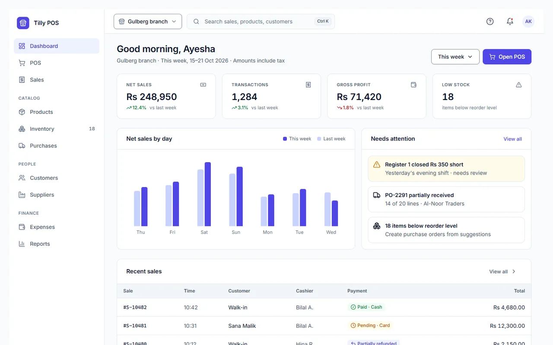Click the Net Sales banknote icon
Screen dimensions: 553x345
203,85
